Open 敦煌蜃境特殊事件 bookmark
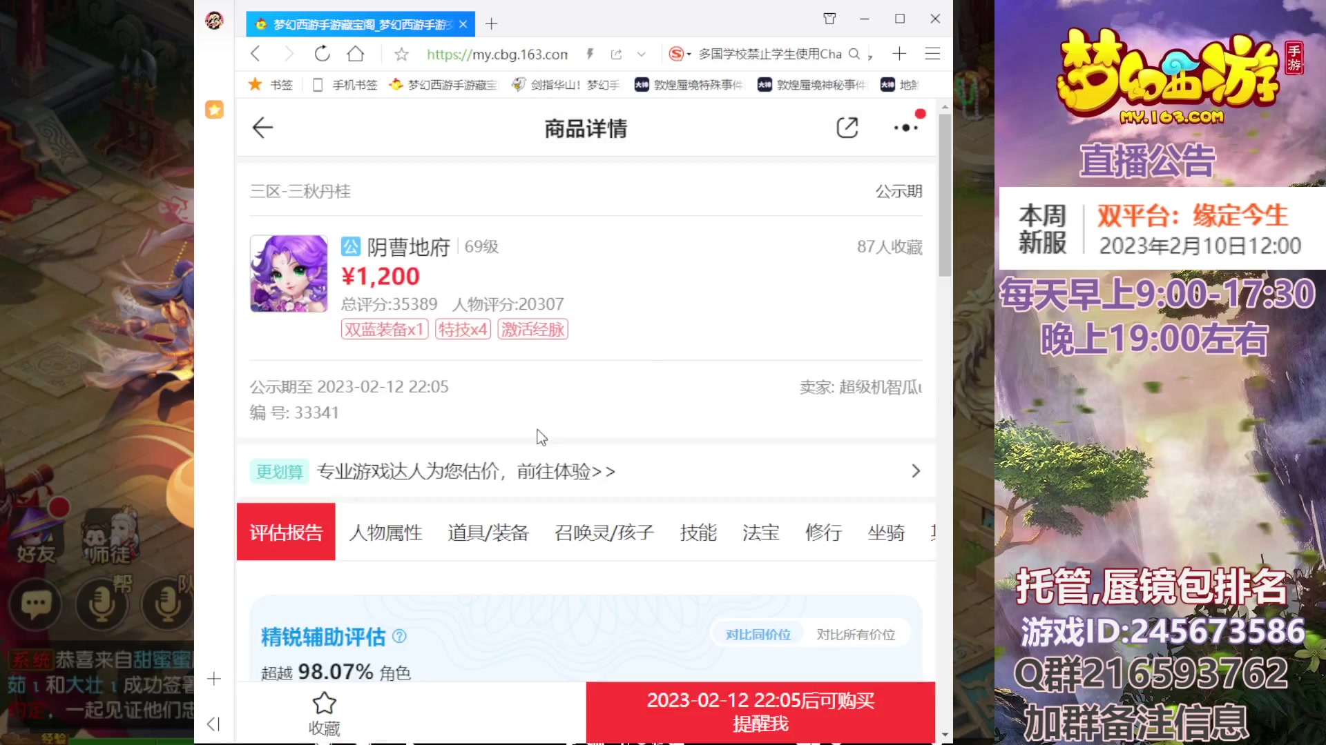Image resolution: width=1326 pixels, height=745 pixels. 689,85
